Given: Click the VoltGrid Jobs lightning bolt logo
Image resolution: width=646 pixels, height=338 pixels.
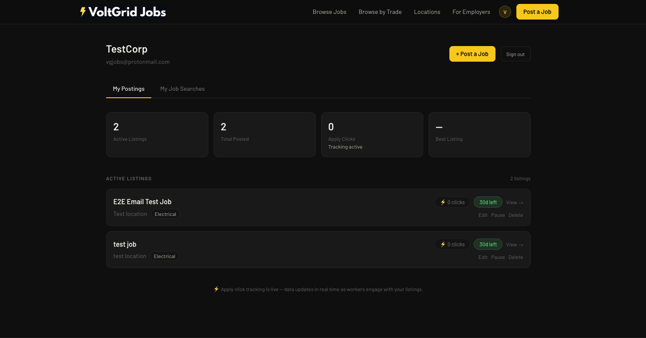Looking at the screenshot, I should coord(83,12).
